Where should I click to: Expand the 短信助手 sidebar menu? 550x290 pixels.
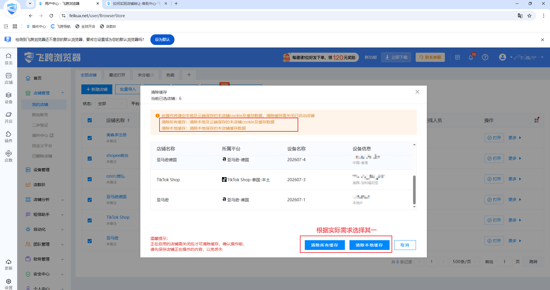(x=44, y=214)
